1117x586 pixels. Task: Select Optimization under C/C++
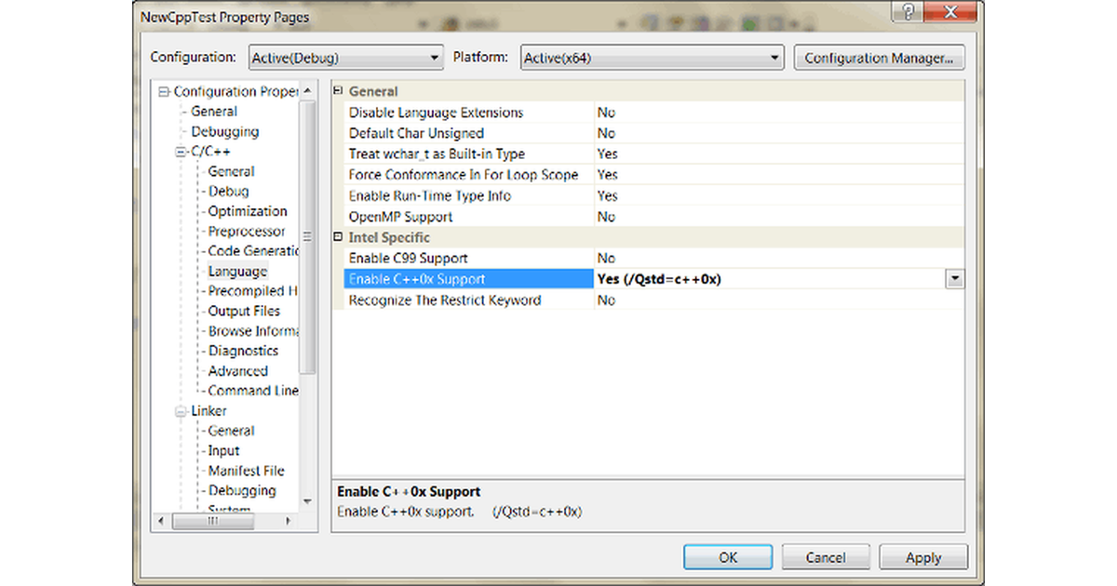coord(248,211)
